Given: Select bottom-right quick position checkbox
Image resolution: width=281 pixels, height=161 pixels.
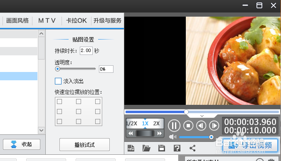Looking at the screenshot, I should 98,121.
